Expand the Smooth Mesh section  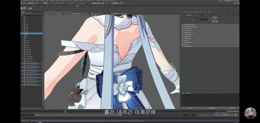coord(210,32)
